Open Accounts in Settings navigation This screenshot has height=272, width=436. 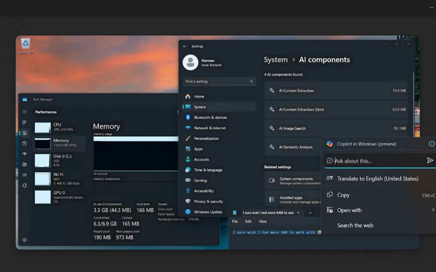point(219,159)
